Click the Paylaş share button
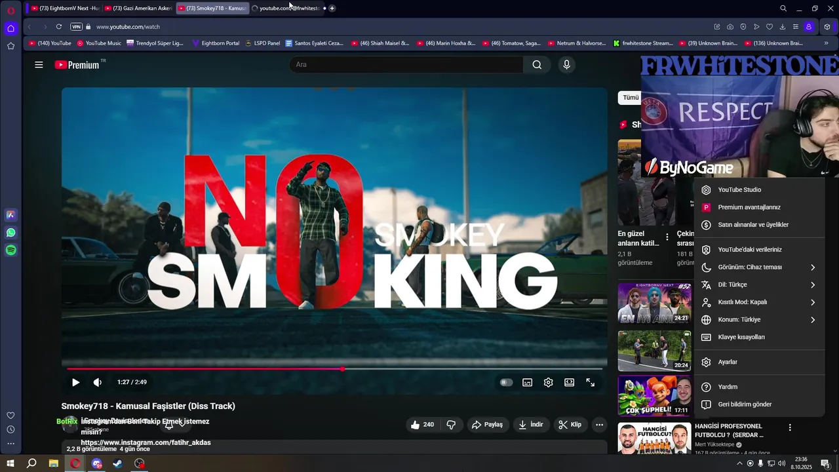This screenshot has height=472, width=839. pos(487,425)
